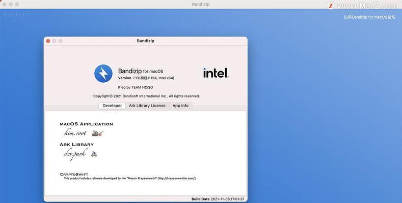Click the faded Bandizip? text in main window
The height and width of the screenshot is (203, 402).
click(x=16, y=15)
